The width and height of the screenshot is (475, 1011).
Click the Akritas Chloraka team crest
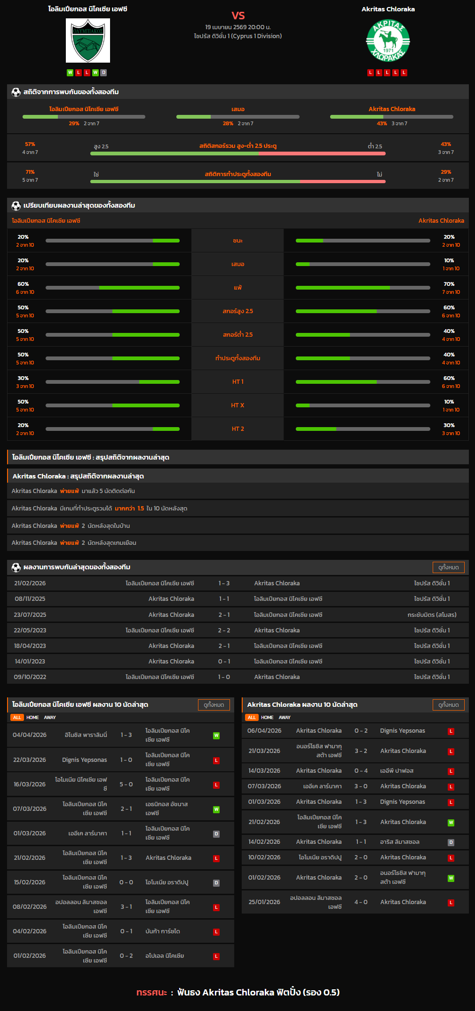(388, 40)
